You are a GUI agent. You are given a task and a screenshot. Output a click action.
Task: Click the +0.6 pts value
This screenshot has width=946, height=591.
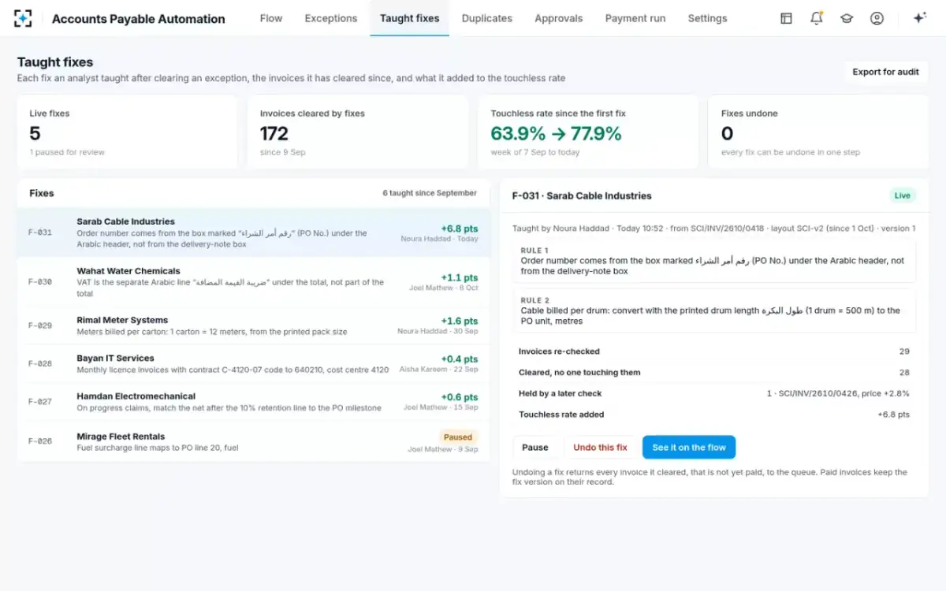(460, 397)
